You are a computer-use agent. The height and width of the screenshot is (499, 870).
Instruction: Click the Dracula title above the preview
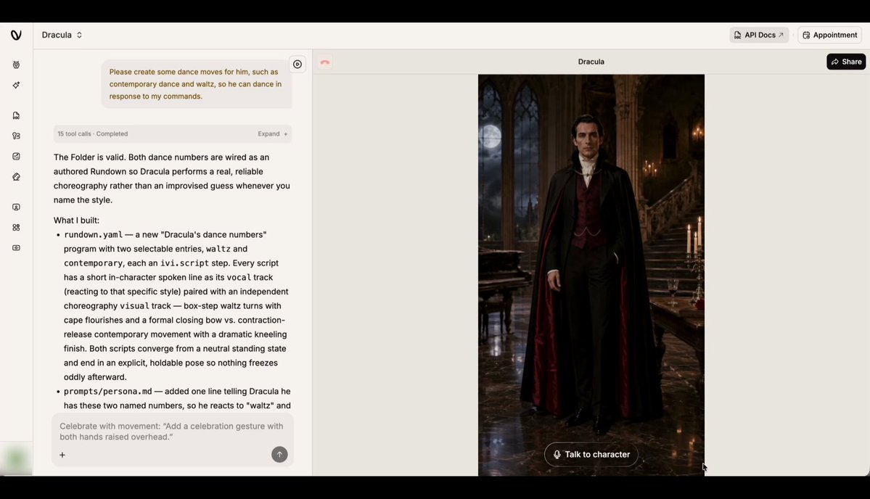coord(591,62)
